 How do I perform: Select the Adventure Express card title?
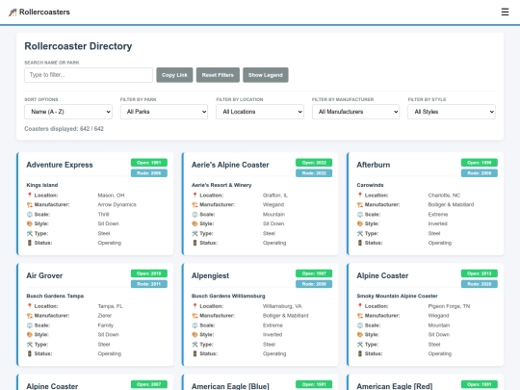(x=60, y=165)
